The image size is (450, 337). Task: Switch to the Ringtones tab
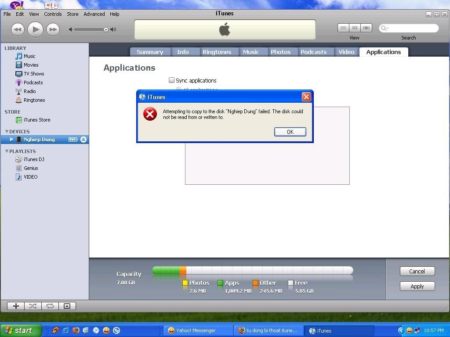click(217, 52)
